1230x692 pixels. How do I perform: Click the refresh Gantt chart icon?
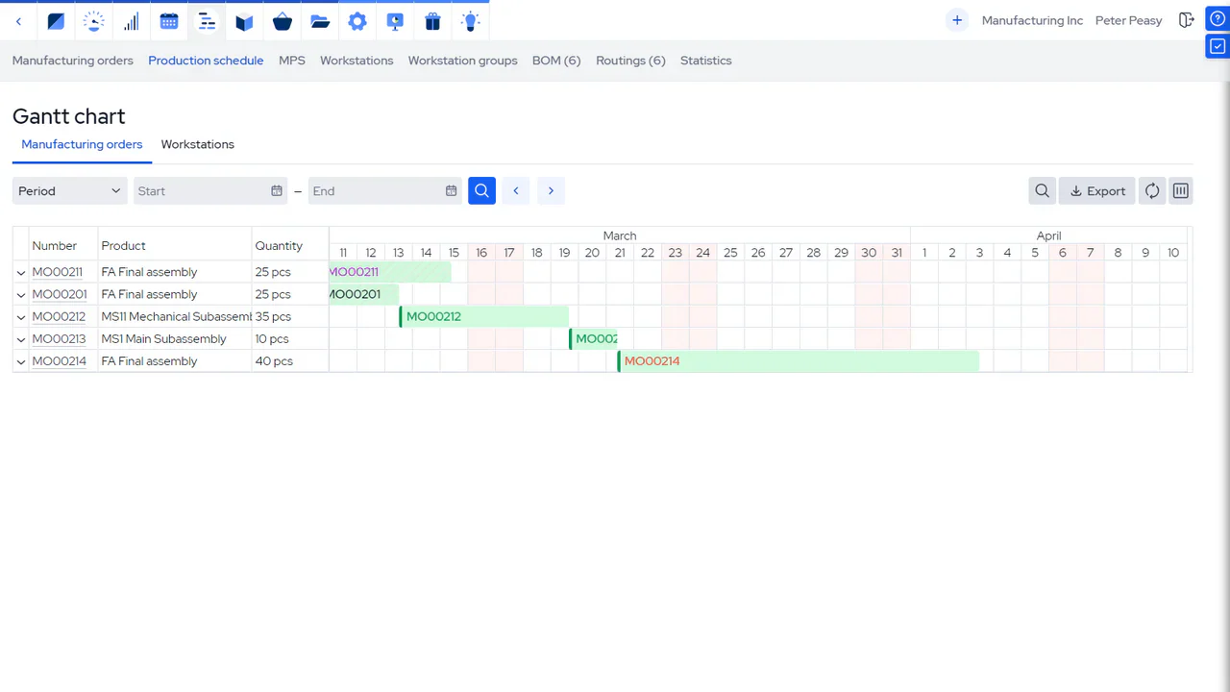[1152, 191]
